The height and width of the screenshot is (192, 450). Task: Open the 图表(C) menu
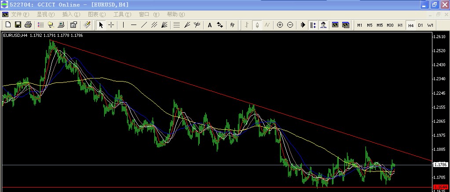(97, 14)
